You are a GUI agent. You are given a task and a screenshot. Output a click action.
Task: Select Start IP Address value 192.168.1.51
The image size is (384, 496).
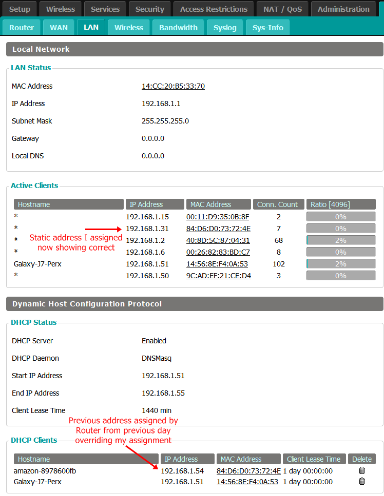point(163,376)
